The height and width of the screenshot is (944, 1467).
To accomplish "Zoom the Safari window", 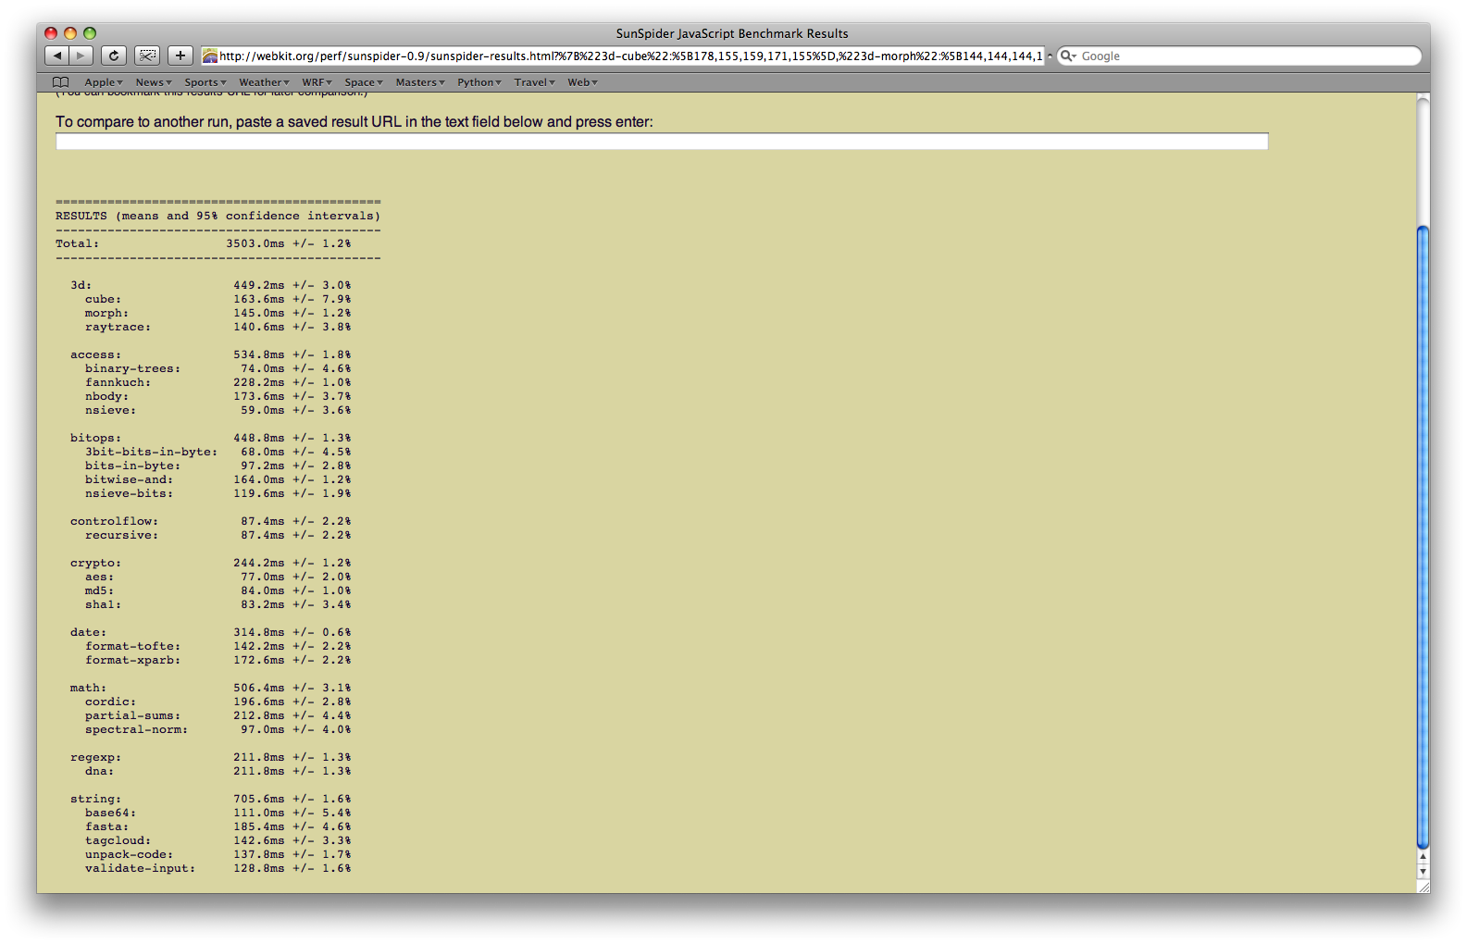I will (90, 33).
